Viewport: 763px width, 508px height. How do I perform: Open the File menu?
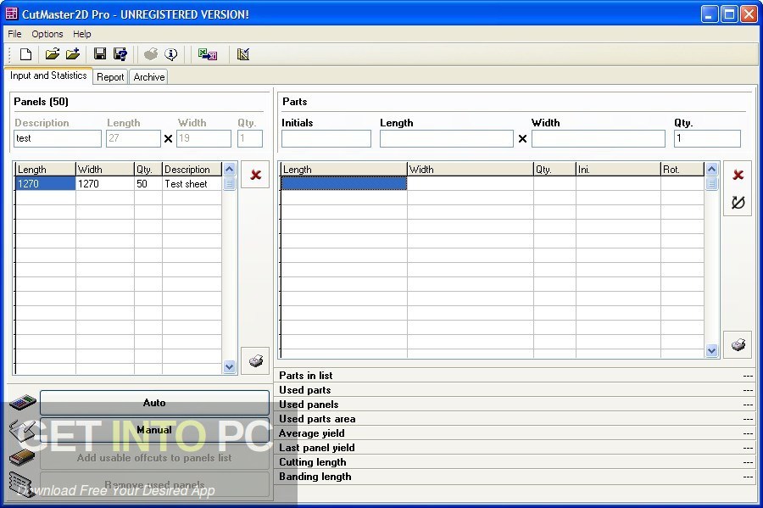coord(14,34)
